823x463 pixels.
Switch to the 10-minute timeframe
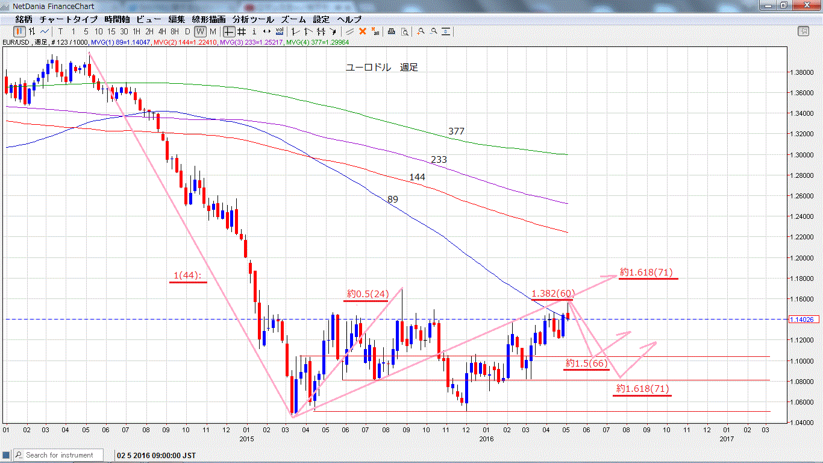click(98, 31)
